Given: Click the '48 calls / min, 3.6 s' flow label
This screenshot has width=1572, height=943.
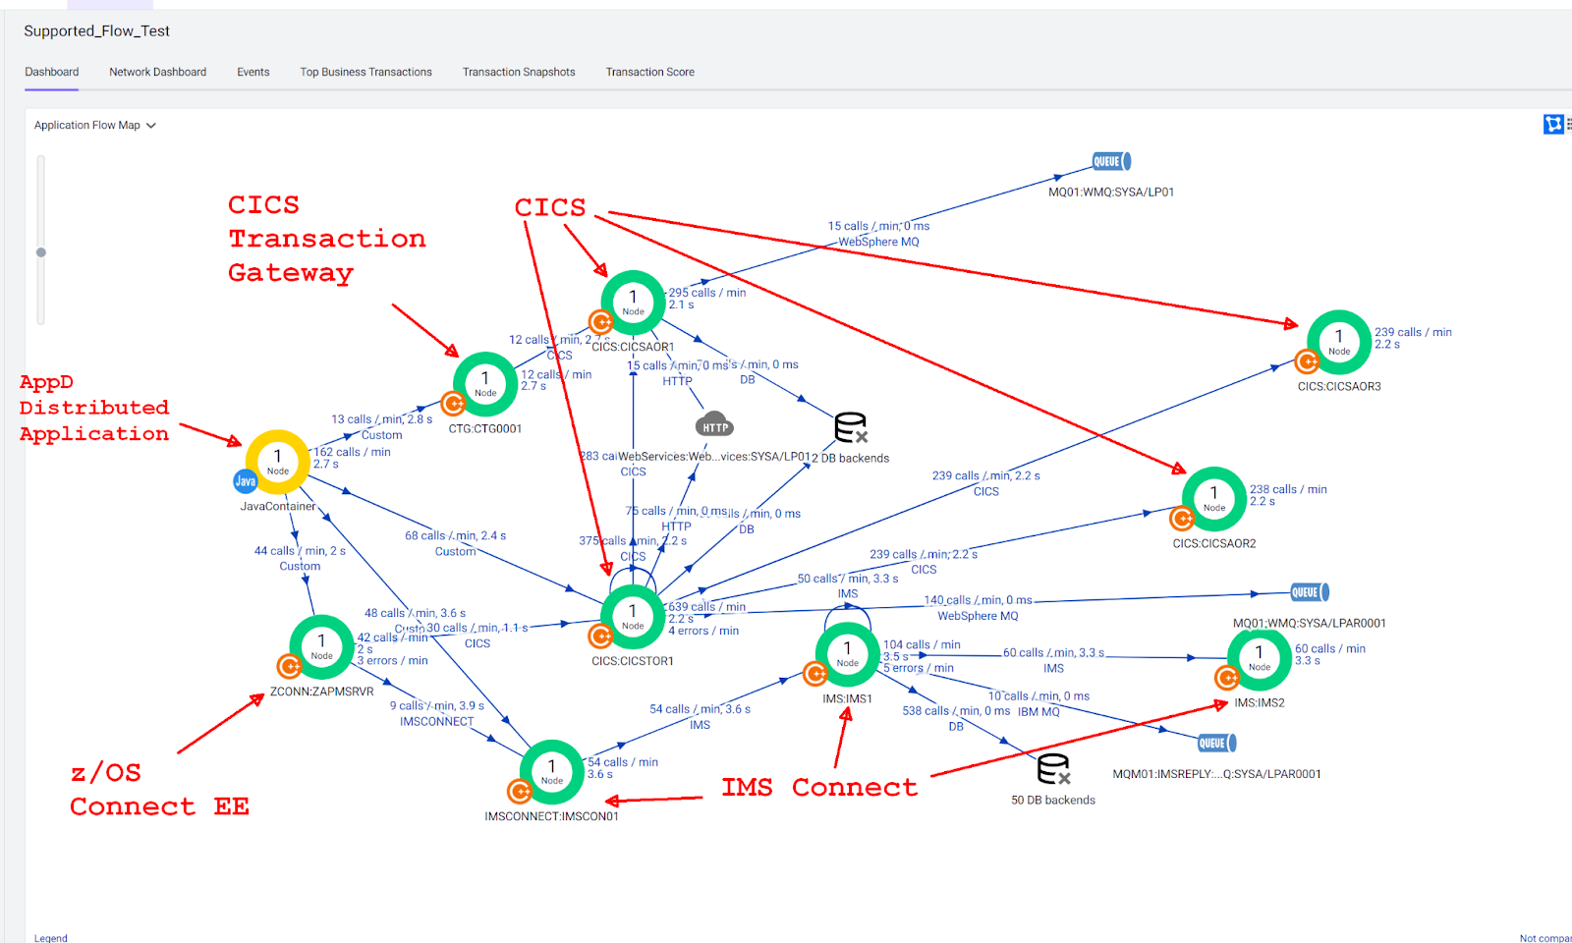Looking at the screenshot, I should click(x=415, y=613).
